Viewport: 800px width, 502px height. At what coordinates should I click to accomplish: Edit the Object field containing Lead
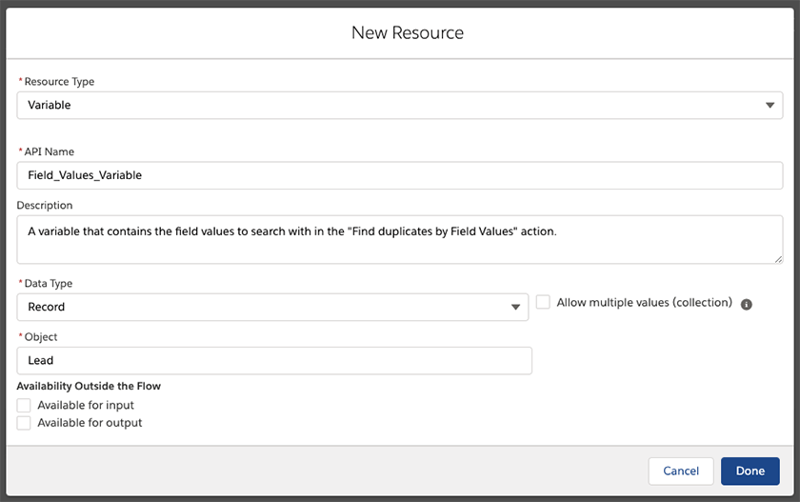click(274, 361)
